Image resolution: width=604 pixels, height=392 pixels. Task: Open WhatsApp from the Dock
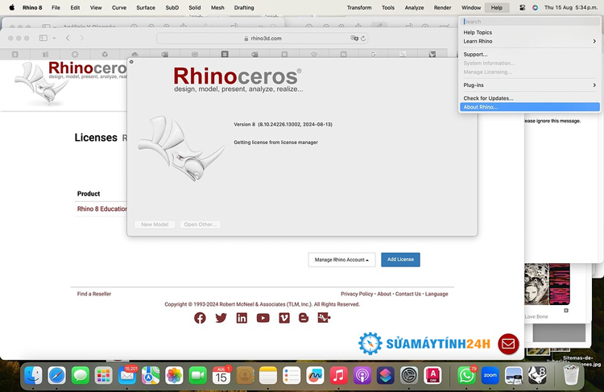(466, 375)
